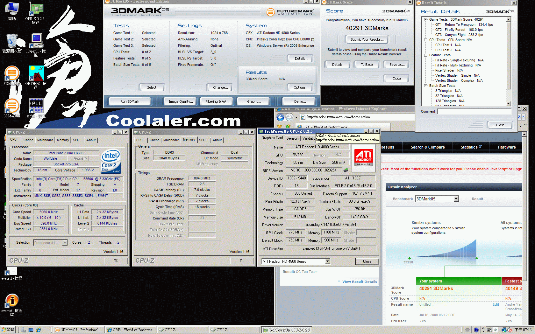Go back in Internet Explorer

tap(280, 117)
